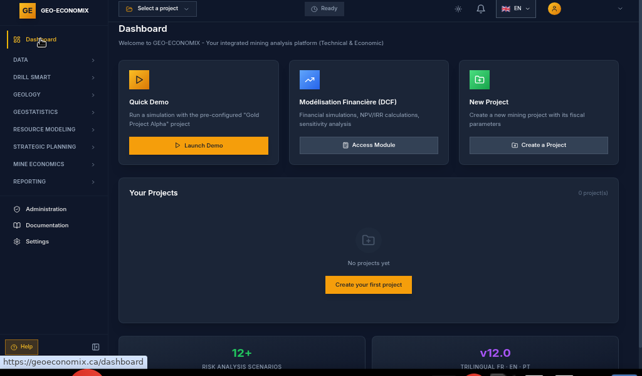Click the Modélisation Financière chart icon

click(310, 80)
